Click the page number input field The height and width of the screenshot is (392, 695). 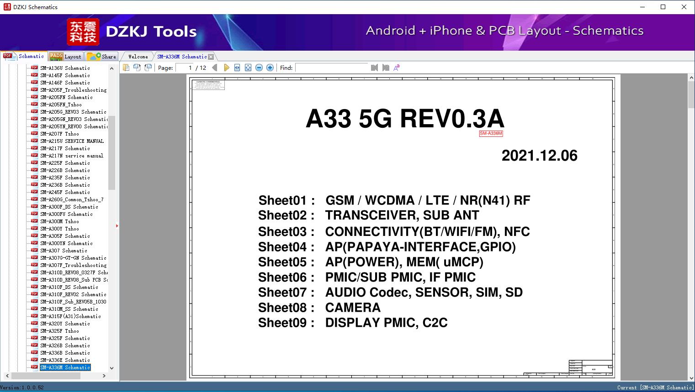(x=184, y=68)
